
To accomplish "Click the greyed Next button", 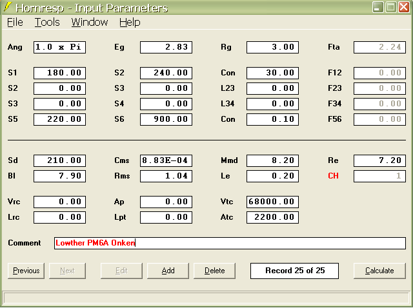I will coord(67,271).
